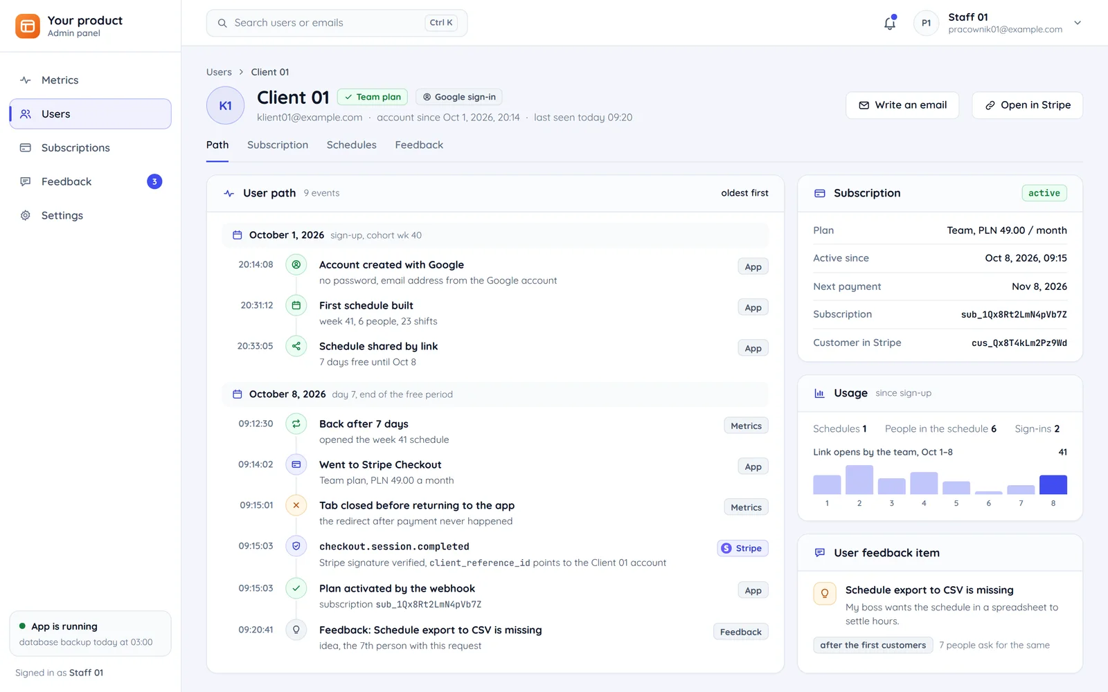The image size is (1108, 692).
Task: Click the User feedback item chat icon
Action: 820,553
